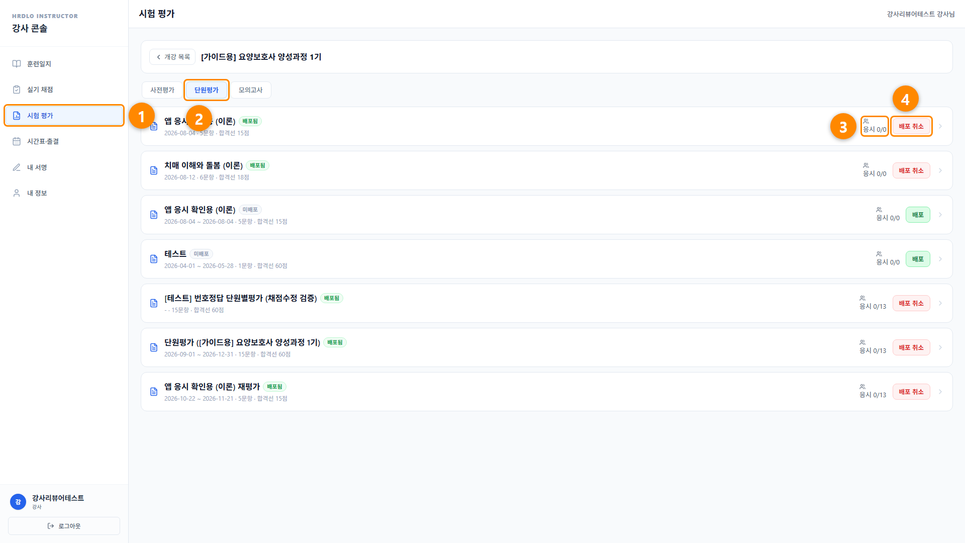Click the 강 user avatar circle
Viewport: 965px width, 543px height.
(x=18, y=502)
